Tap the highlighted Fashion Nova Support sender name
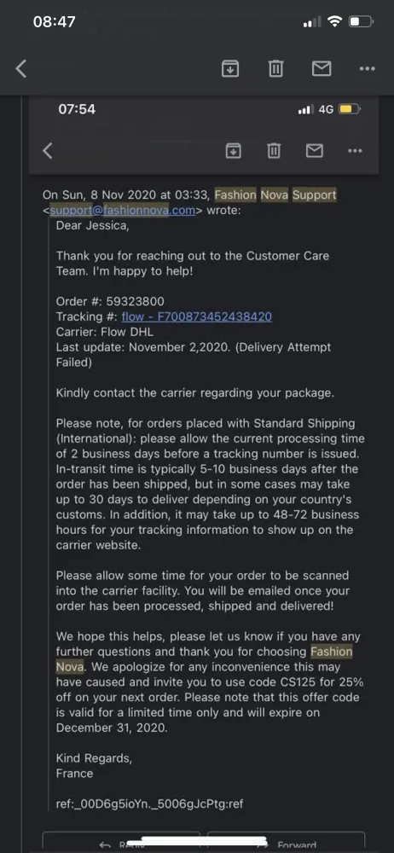This screenshot has width=394, height=853. tap(275, 194)
